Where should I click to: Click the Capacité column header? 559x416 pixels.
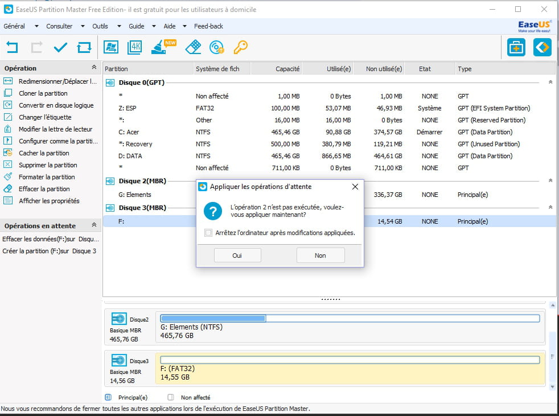click(x=276, y=69)
